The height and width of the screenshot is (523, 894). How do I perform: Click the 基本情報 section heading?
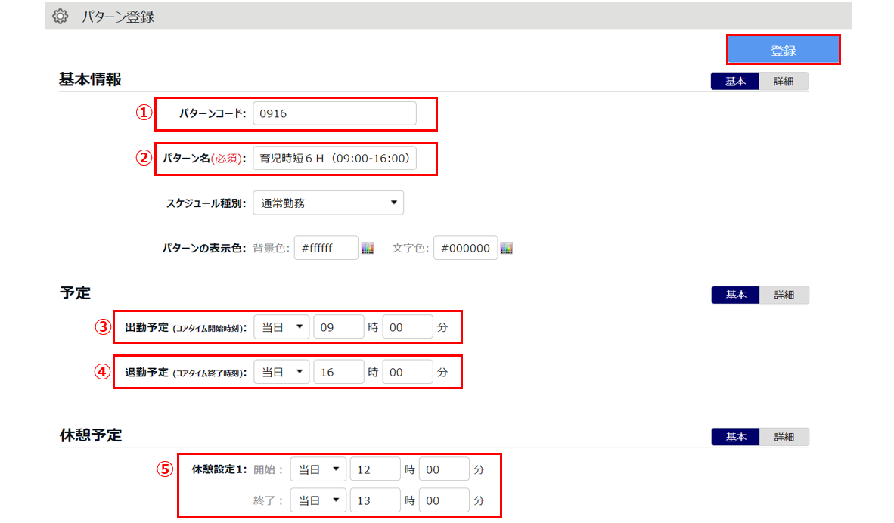(90, 79)
